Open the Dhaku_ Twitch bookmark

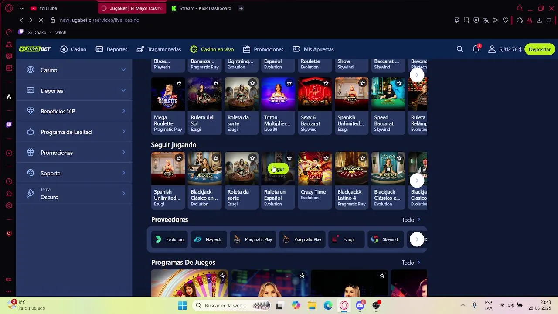[x=43, y=32]
